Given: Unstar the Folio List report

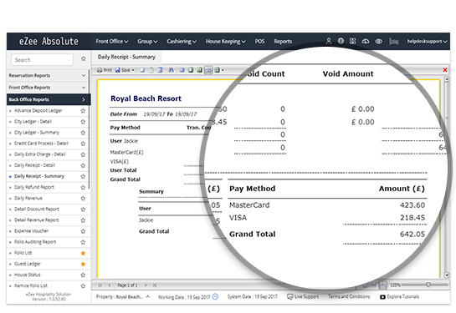Looking at the screenshot, I should click(83, 253).
